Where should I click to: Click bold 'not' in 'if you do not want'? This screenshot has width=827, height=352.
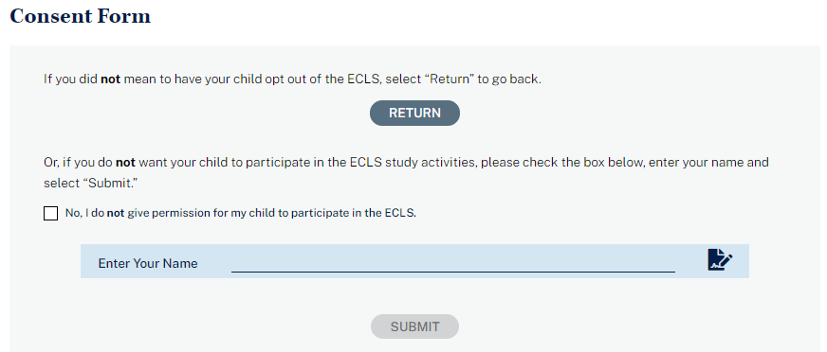[125, 162]
